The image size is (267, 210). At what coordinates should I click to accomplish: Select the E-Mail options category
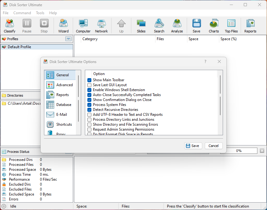(60, 115)
